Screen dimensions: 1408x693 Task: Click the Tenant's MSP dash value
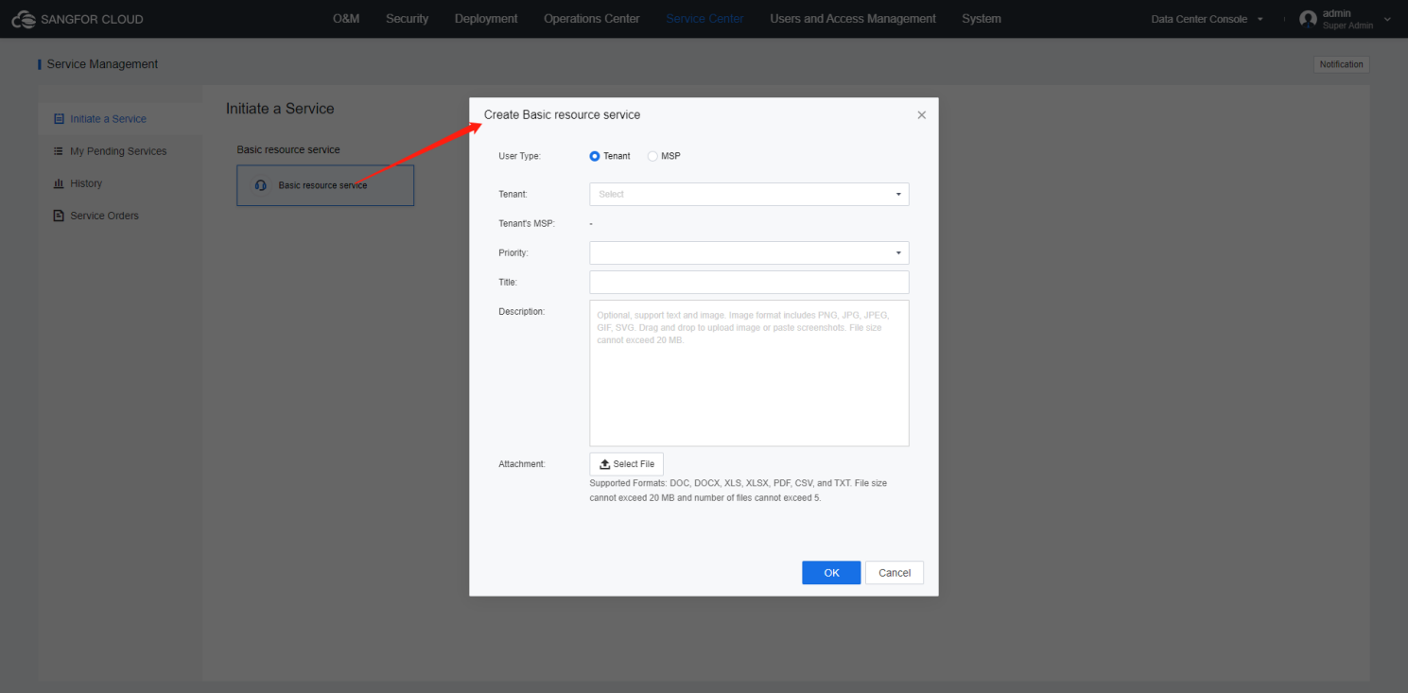[x=591, y=224]
